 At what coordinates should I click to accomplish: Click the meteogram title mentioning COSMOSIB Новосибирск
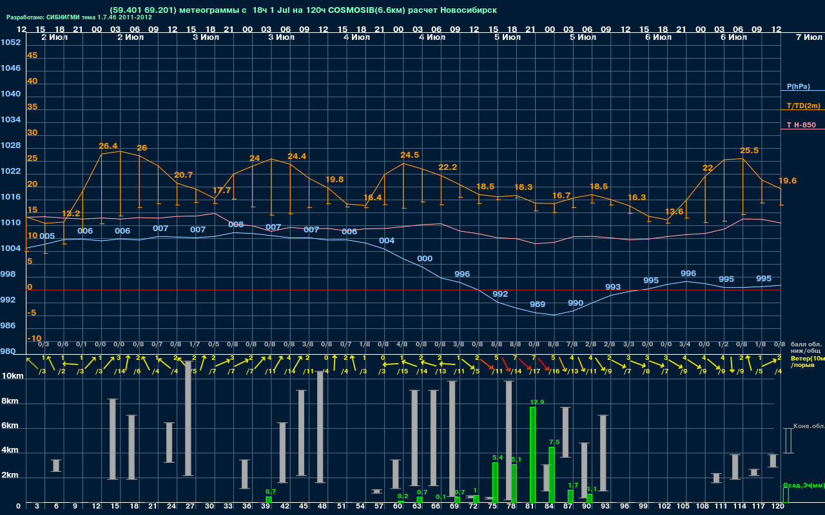[303, 10]
